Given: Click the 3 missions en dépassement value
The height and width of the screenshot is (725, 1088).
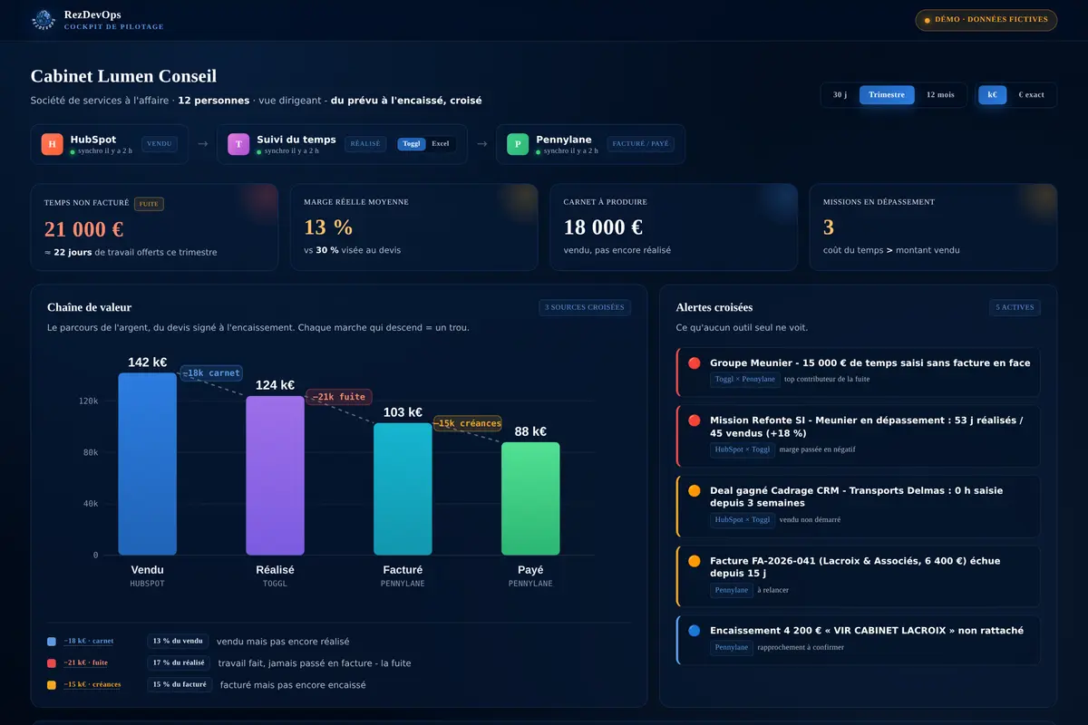Looking at the screenshot, I should click(829, 227).
